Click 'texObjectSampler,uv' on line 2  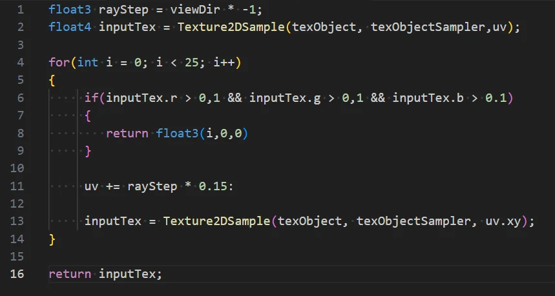pos(439,27)
